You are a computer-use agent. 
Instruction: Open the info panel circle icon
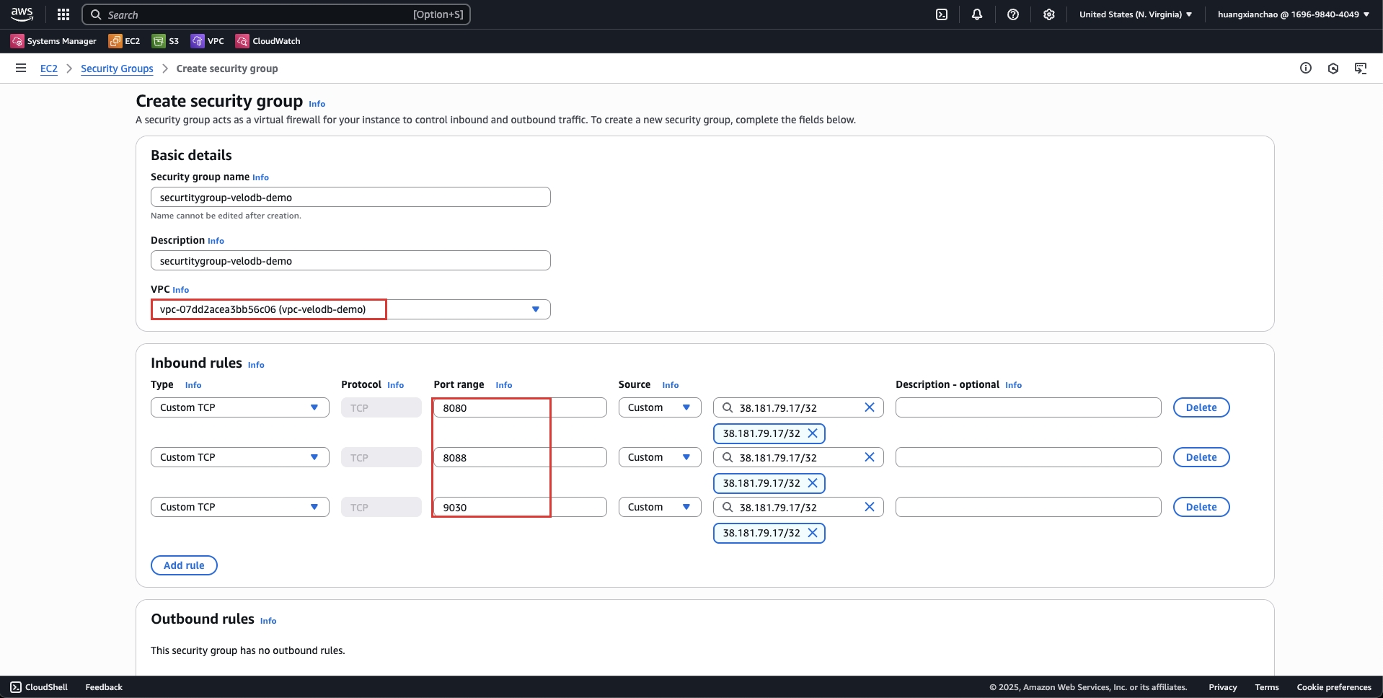point(1306,68)
